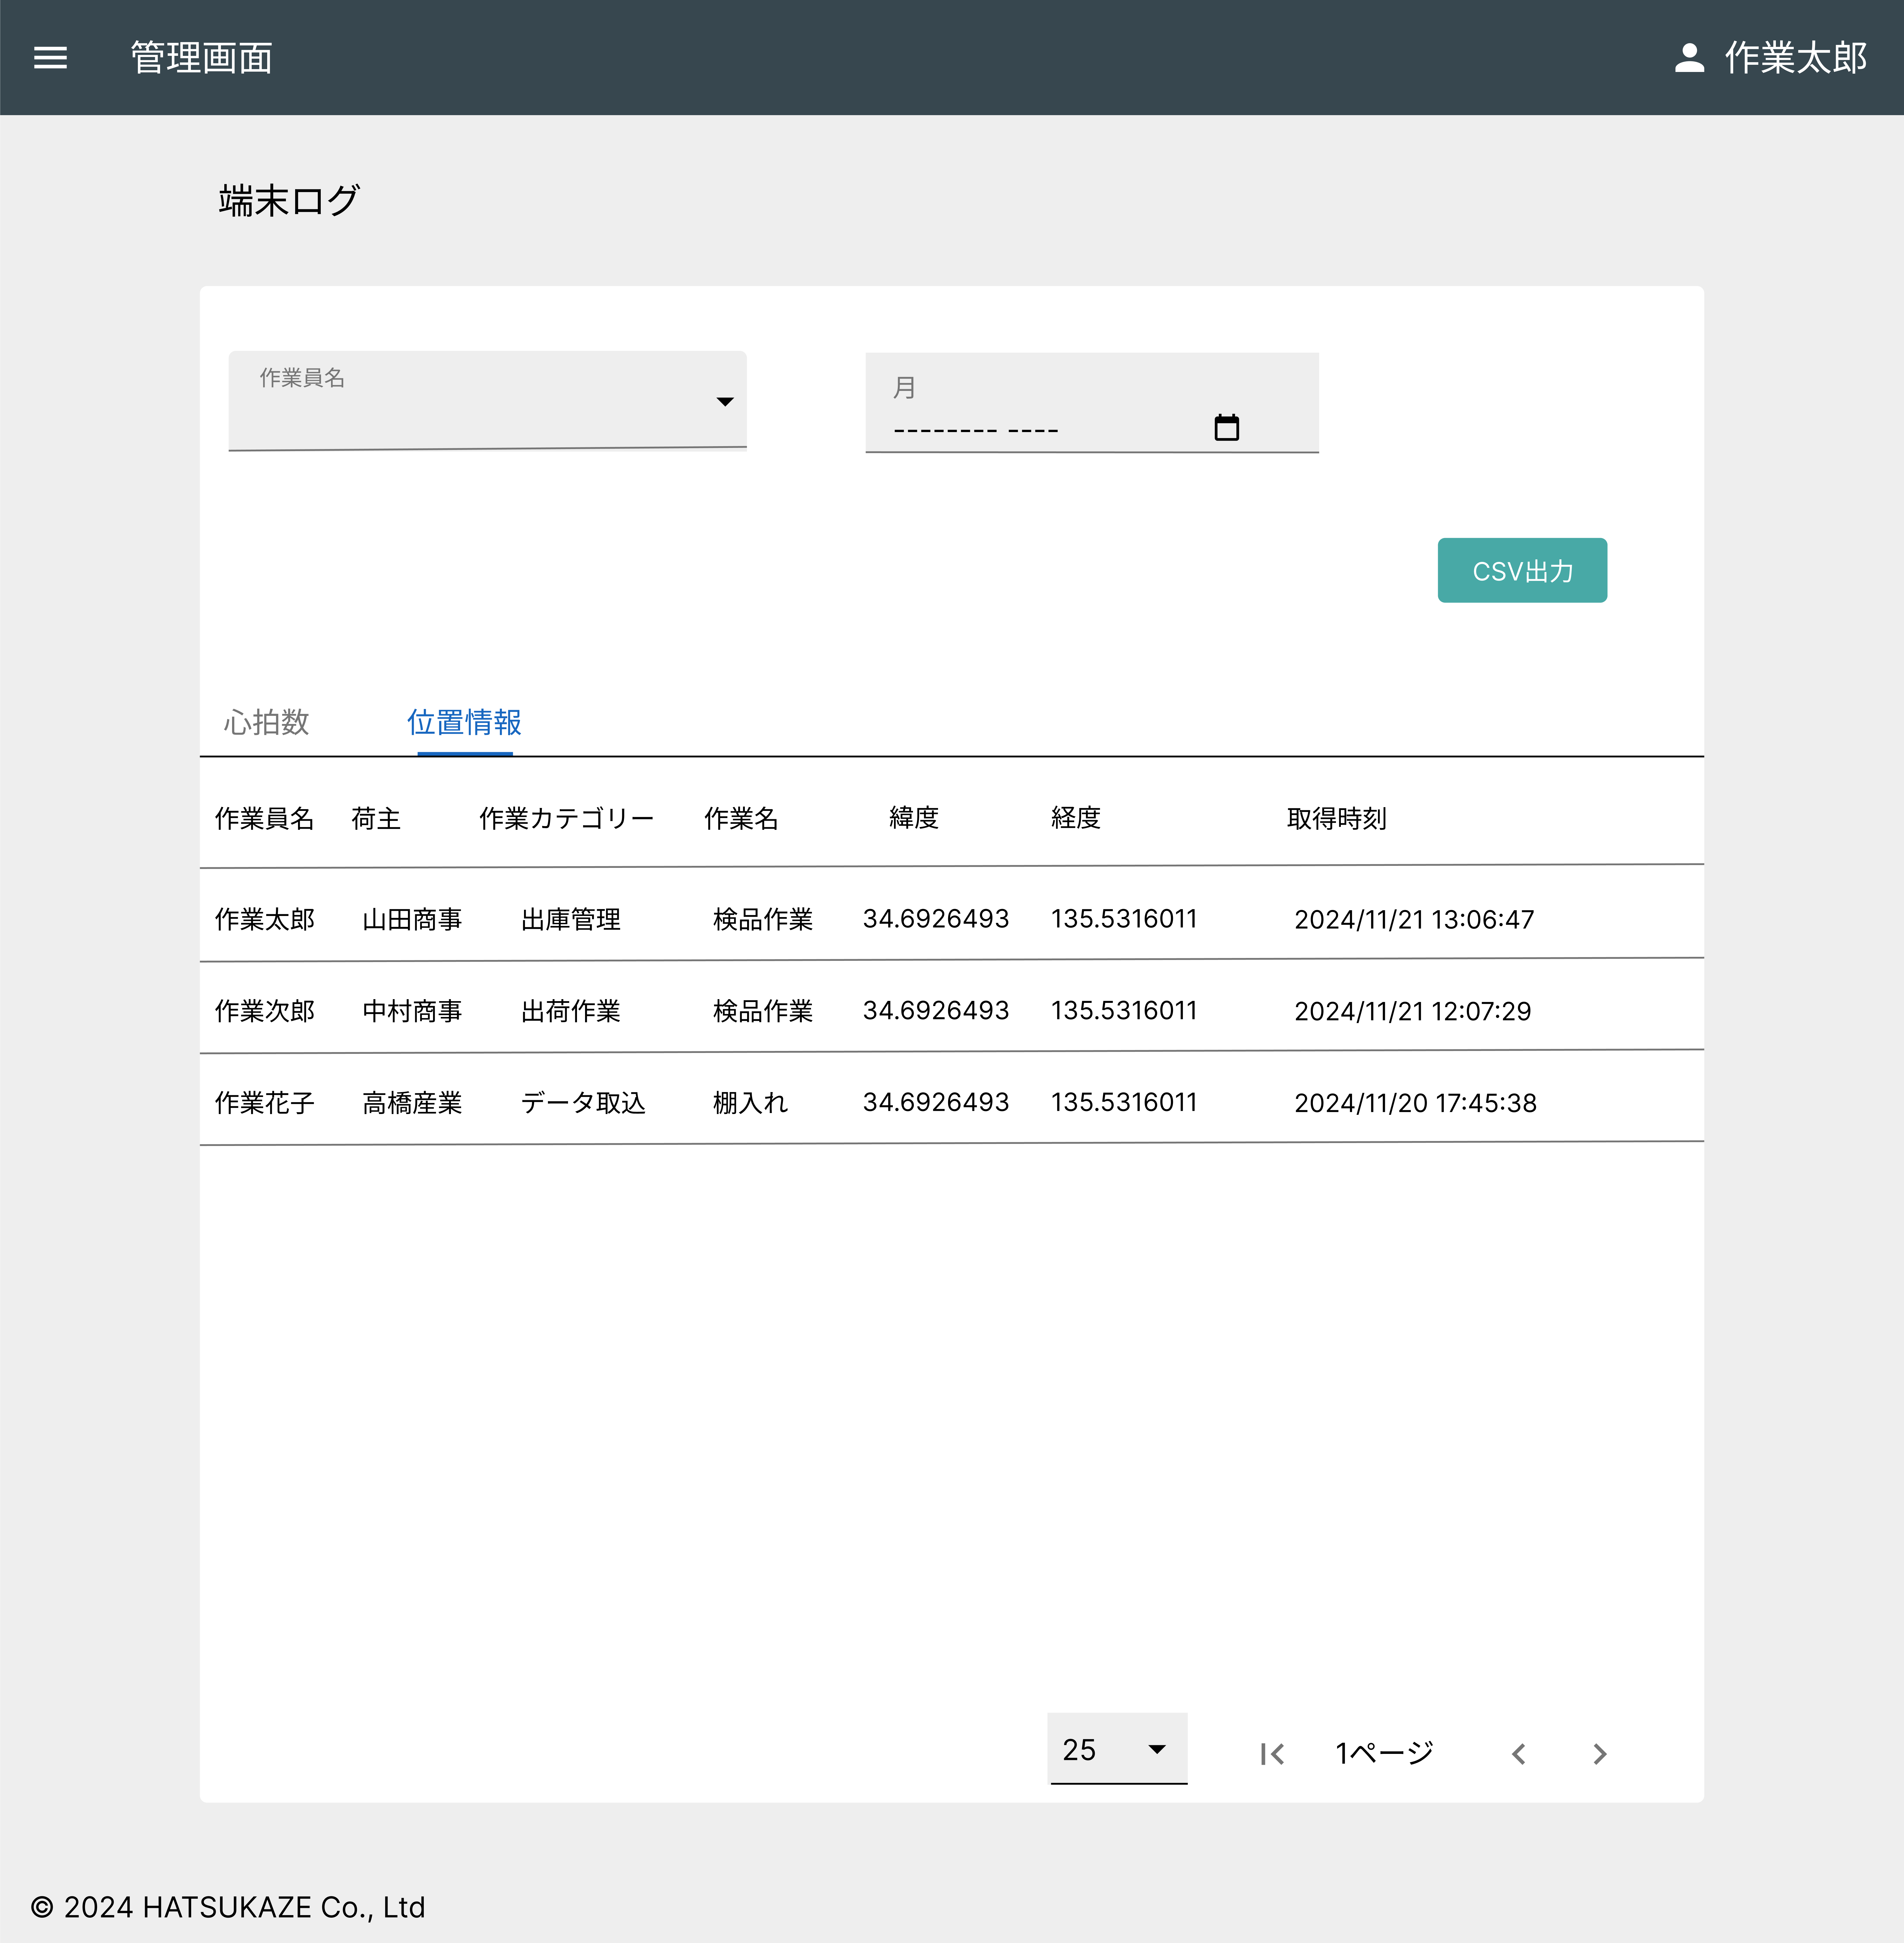Switch to the 心拍数 tab

point(266,722)
